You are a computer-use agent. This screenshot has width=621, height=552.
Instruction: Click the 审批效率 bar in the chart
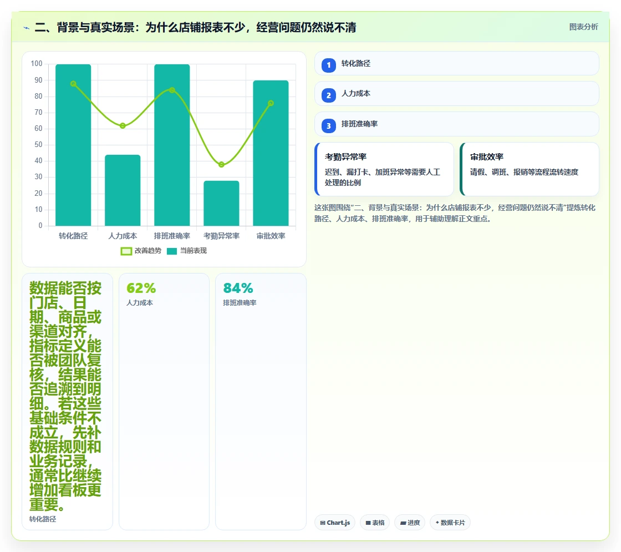click(271, 153)
